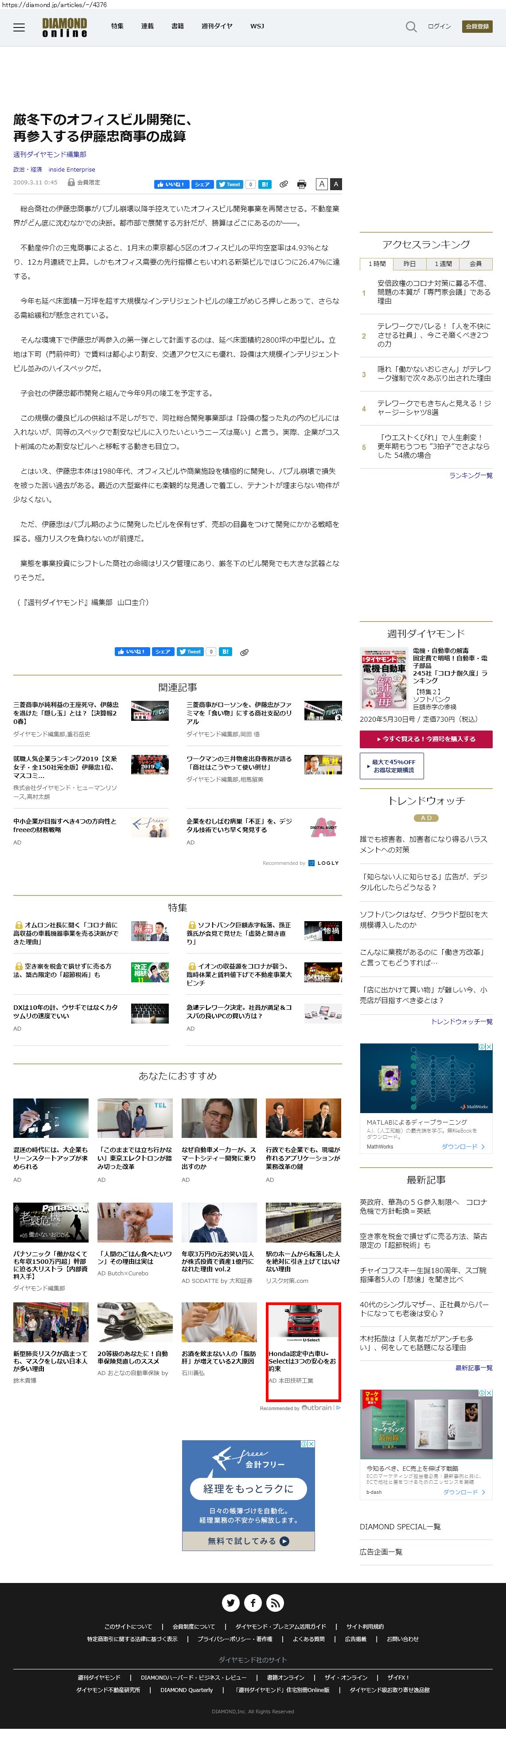Click the printer icon to print the article
Viewport: 506px width, 1743px height.
point(302,184)
